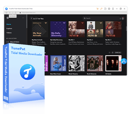This screenshot has width=131, height=114.
Task: Click the My Mix 1 title link
Action: 72,40
